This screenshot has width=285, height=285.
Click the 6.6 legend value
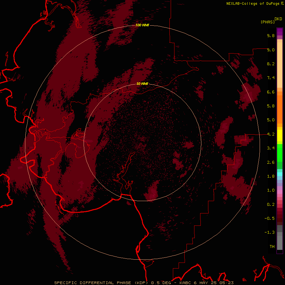[271, 92]
